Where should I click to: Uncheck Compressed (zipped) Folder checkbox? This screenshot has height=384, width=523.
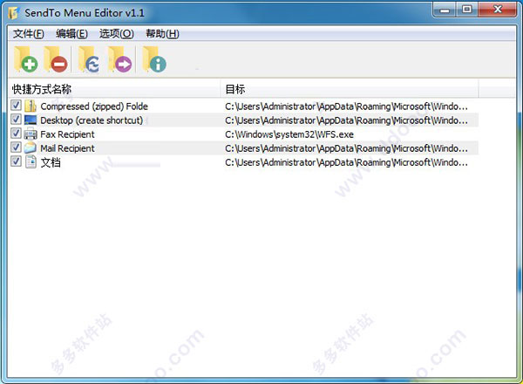pos(16,106)
